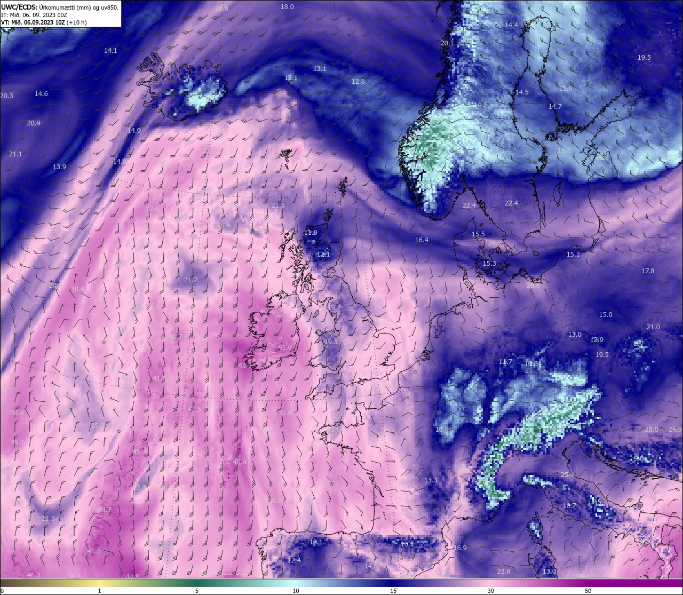The image size is (683, 595).
Task: Click the 20.1 value label
Action: point(447,43)
